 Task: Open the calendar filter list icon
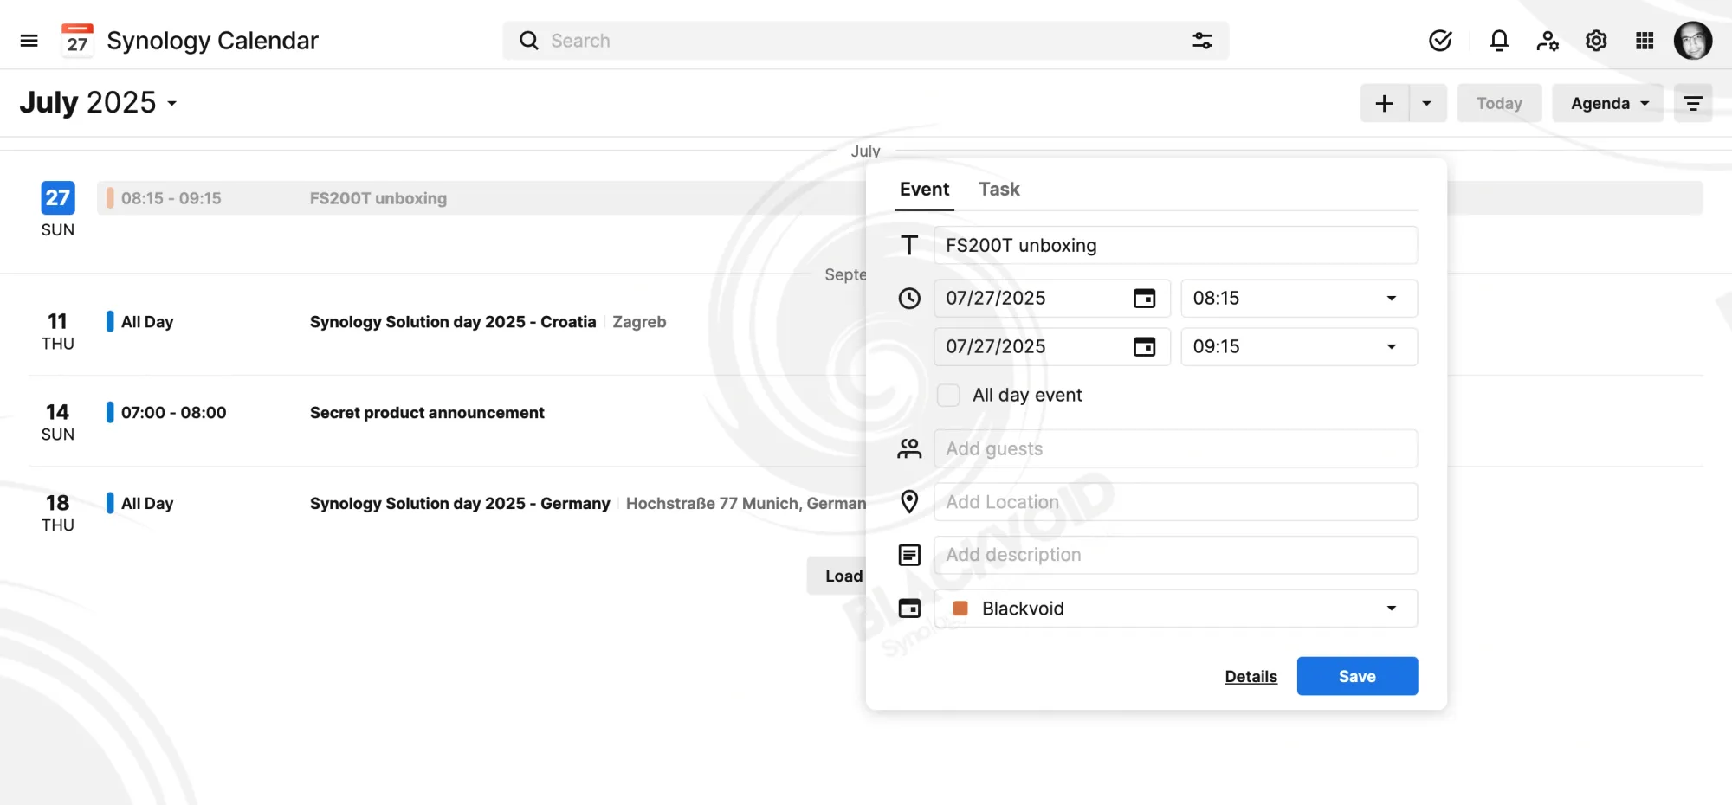(1692, 103)
